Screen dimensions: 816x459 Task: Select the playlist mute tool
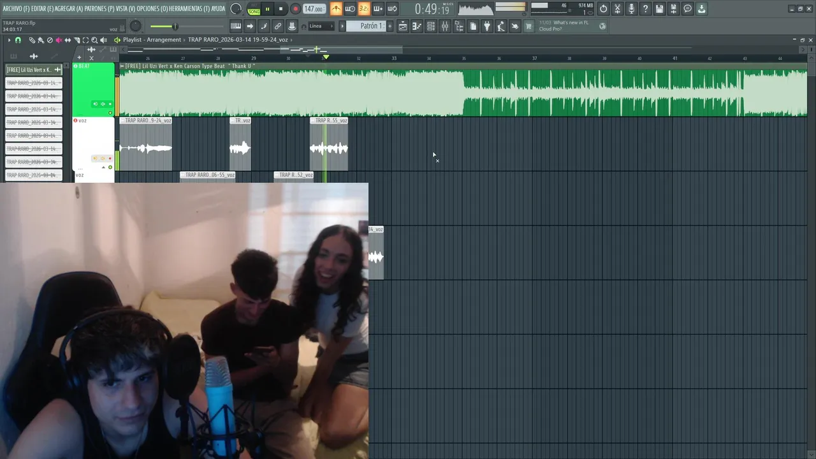[x=59, y=40]
